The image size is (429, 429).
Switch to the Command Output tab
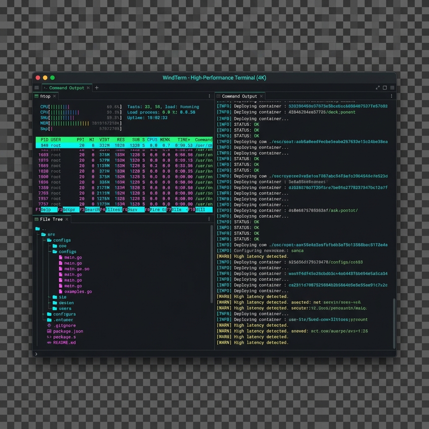[x=240, y=96]
